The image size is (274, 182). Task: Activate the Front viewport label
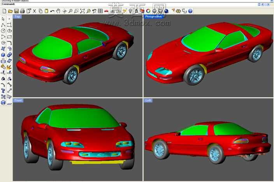(x=18, y=101)
